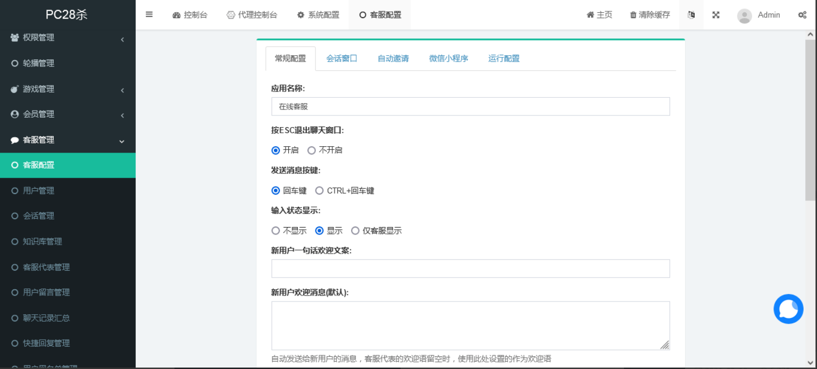Click the language switch icon in header
817x369 pixels.
691,15
